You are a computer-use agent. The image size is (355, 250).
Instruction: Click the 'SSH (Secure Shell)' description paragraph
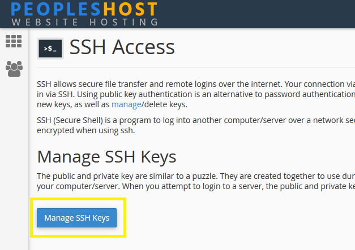(x=196, y=125)
